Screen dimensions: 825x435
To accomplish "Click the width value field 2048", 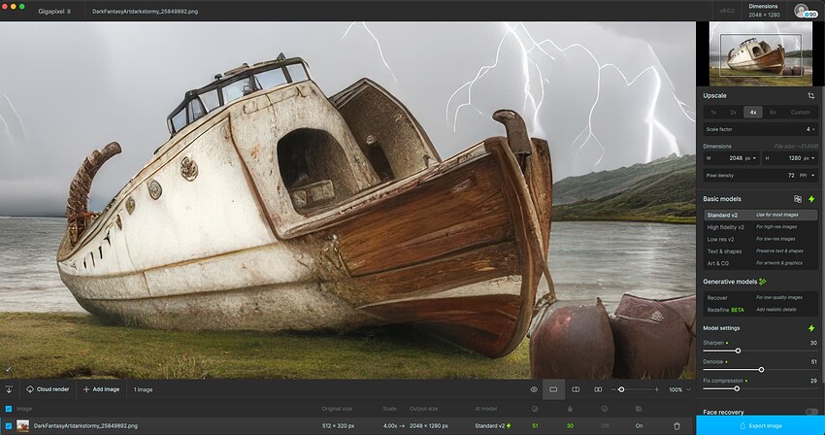I will (736, 158).
